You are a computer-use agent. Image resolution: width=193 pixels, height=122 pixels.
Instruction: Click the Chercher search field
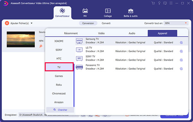[x=60, y=110]
